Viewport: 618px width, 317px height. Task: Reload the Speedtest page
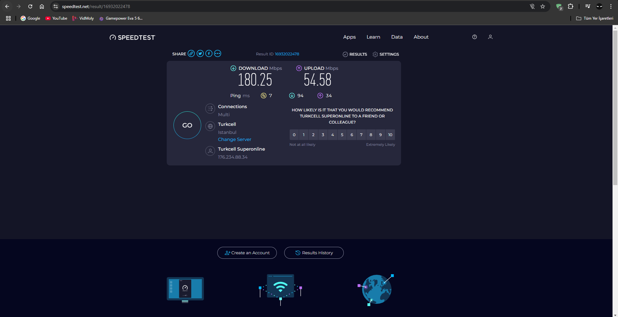coord(30,6)
